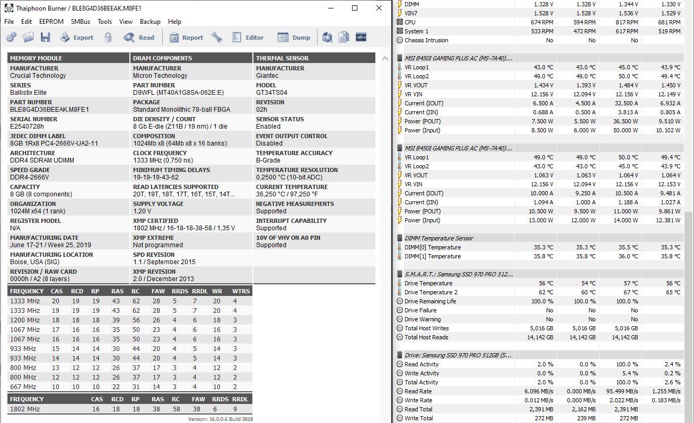Click the 1200 MHz row in timing table

coord(129,320)
